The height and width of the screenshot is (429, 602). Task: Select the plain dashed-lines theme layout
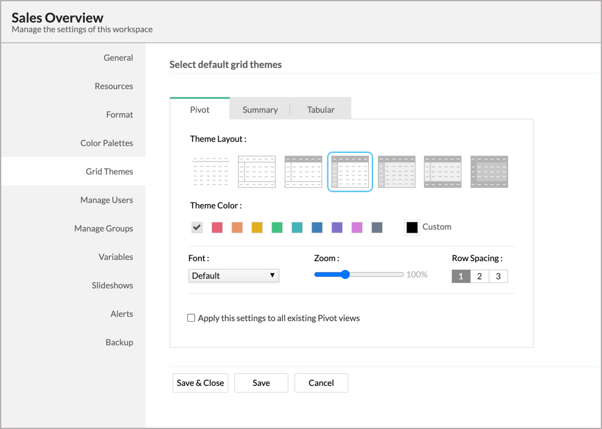coord(210,171)
